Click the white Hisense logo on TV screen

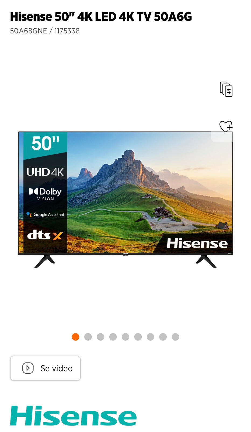pyautogui.click(x=197, y=243)
